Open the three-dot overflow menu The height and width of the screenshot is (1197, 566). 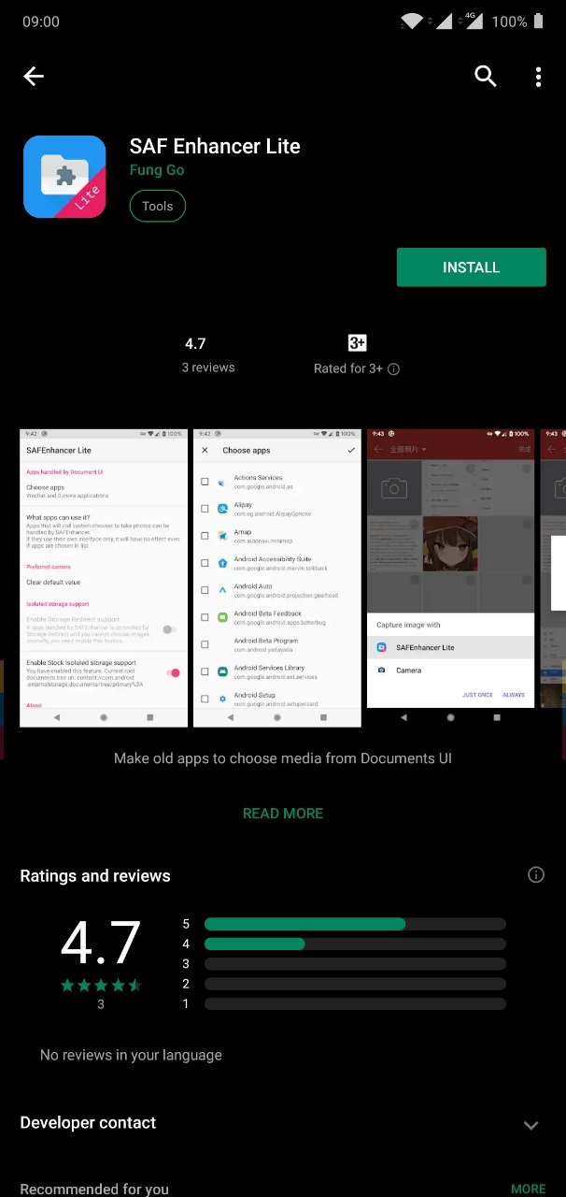point(538,77)
